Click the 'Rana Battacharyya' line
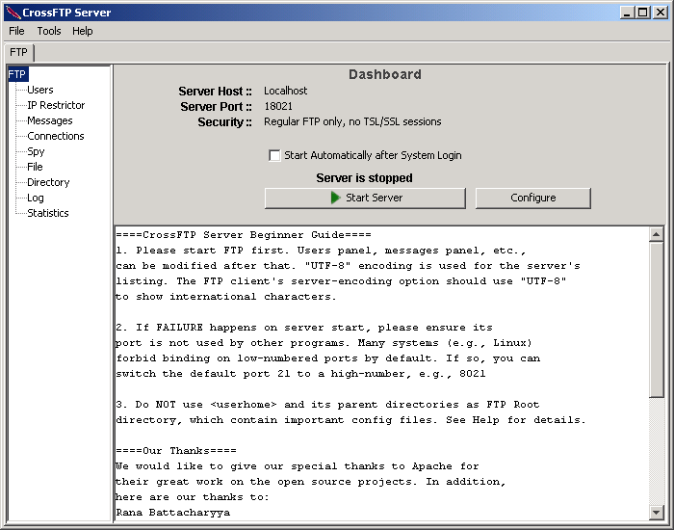This screenshot has width=674, height=530. click(172, 513)
